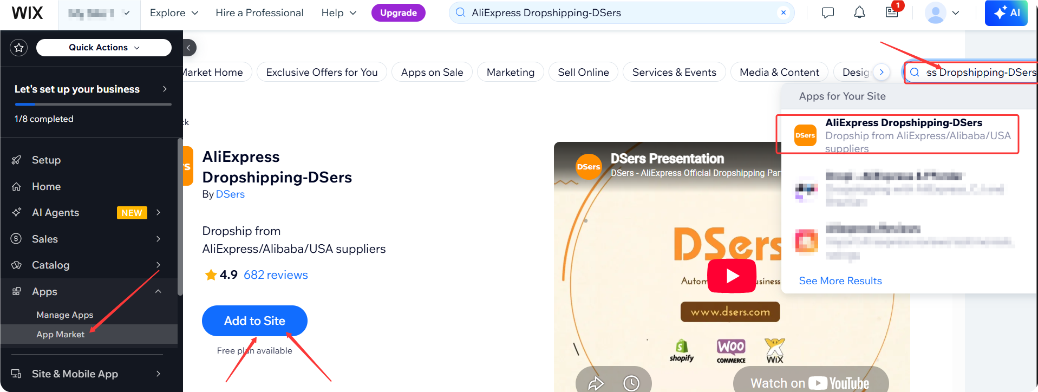This screenshot has height=392, width=1038.
Task: Play the DSers Presentation video
Action: click(732, 276)
